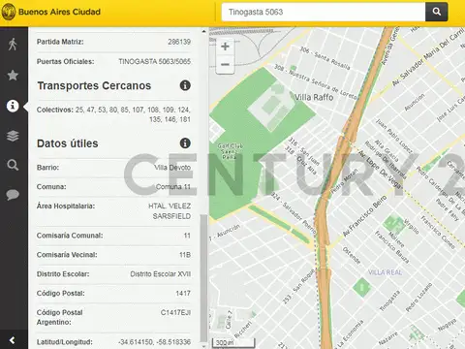
Task: Click the Golf Club Saenz Peña label
Action: [x=230, y=151]
